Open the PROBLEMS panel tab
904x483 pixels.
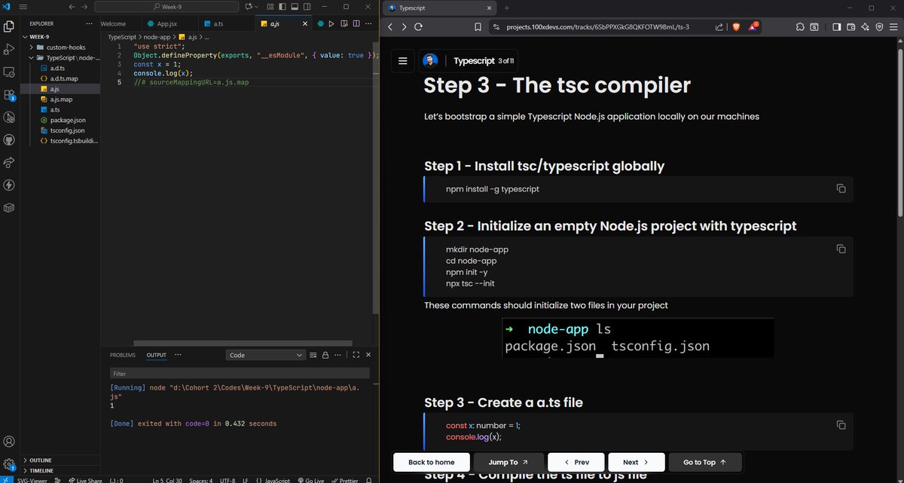(x=123, y=355)
